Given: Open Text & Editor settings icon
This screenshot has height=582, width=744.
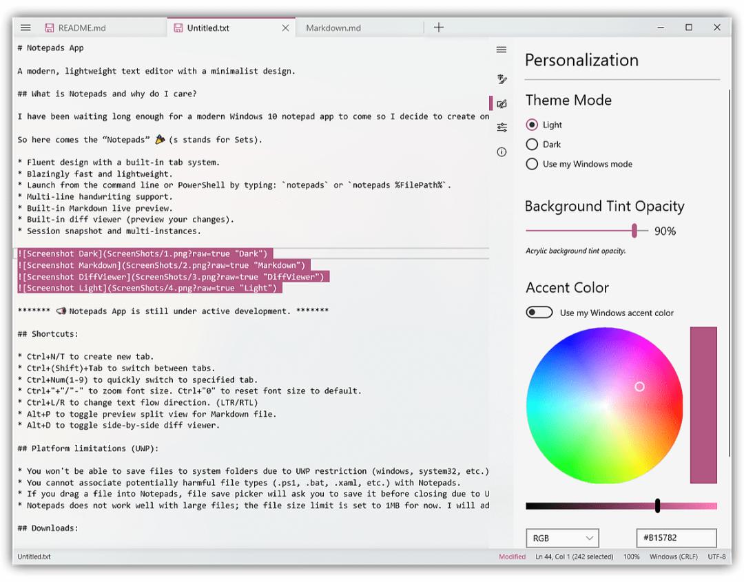Looking at the screenshot, I should (x=502, y=79).
